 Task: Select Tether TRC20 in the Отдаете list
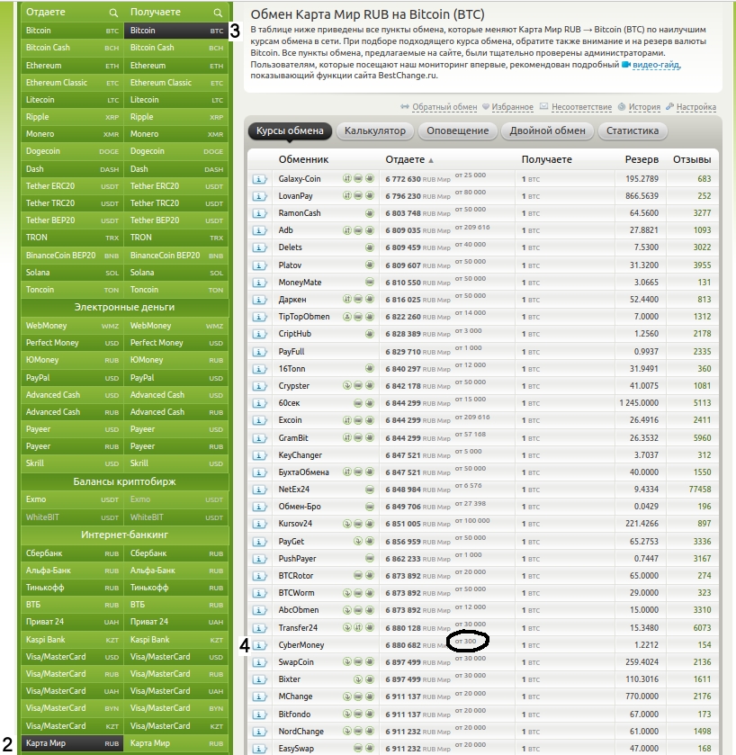coord(72,203)
